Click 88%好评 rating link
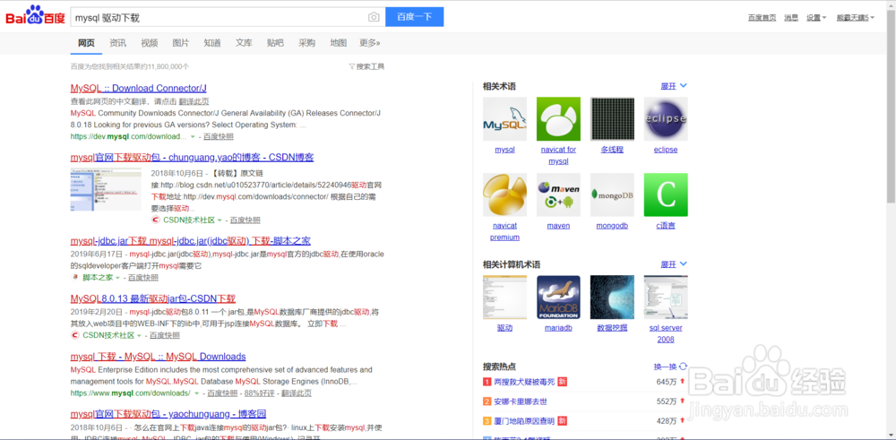This screenshot has width=896, height=440. 260,393
